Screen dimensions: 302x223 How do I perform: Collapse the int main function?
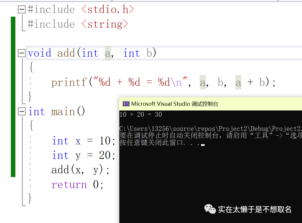pyautogui.click(x=22, y=112)
